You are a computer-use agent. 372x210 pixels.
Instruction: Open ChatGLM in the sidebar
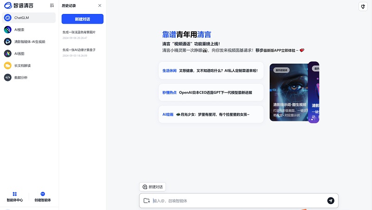tap(29, 18)
